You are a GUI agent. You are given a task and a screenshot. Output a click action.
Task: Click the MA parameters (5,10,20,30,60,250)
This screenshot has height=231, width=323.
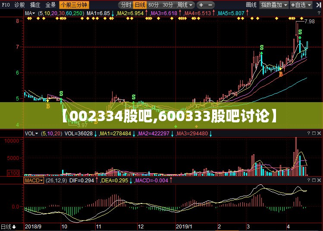point(61,13)
